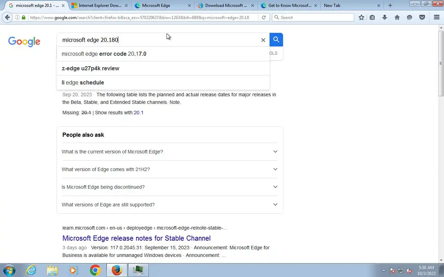
Task: Open "Microsoft Edge release notes for Stable Channel"
Action: click(136, 238)
